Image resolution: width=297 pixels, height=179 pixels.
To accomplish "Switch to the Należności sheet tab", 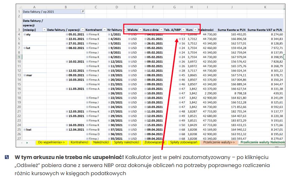I will click(x=101, y=142).
